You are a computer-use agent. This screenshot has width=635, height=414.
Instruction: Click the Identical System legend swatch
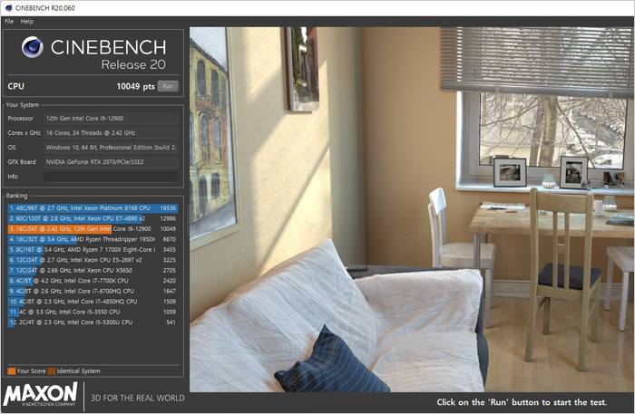52,371
